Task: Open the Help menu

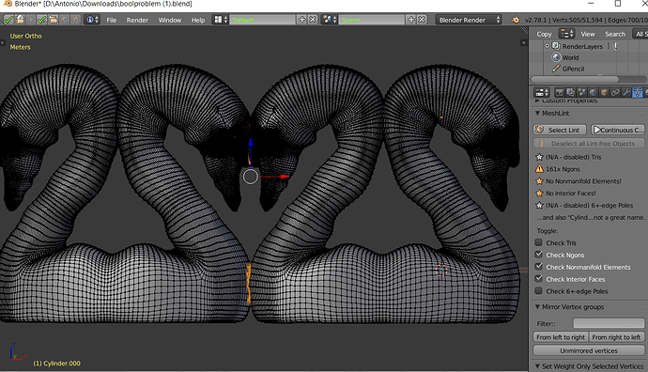Action: click(x=198, y=20)
